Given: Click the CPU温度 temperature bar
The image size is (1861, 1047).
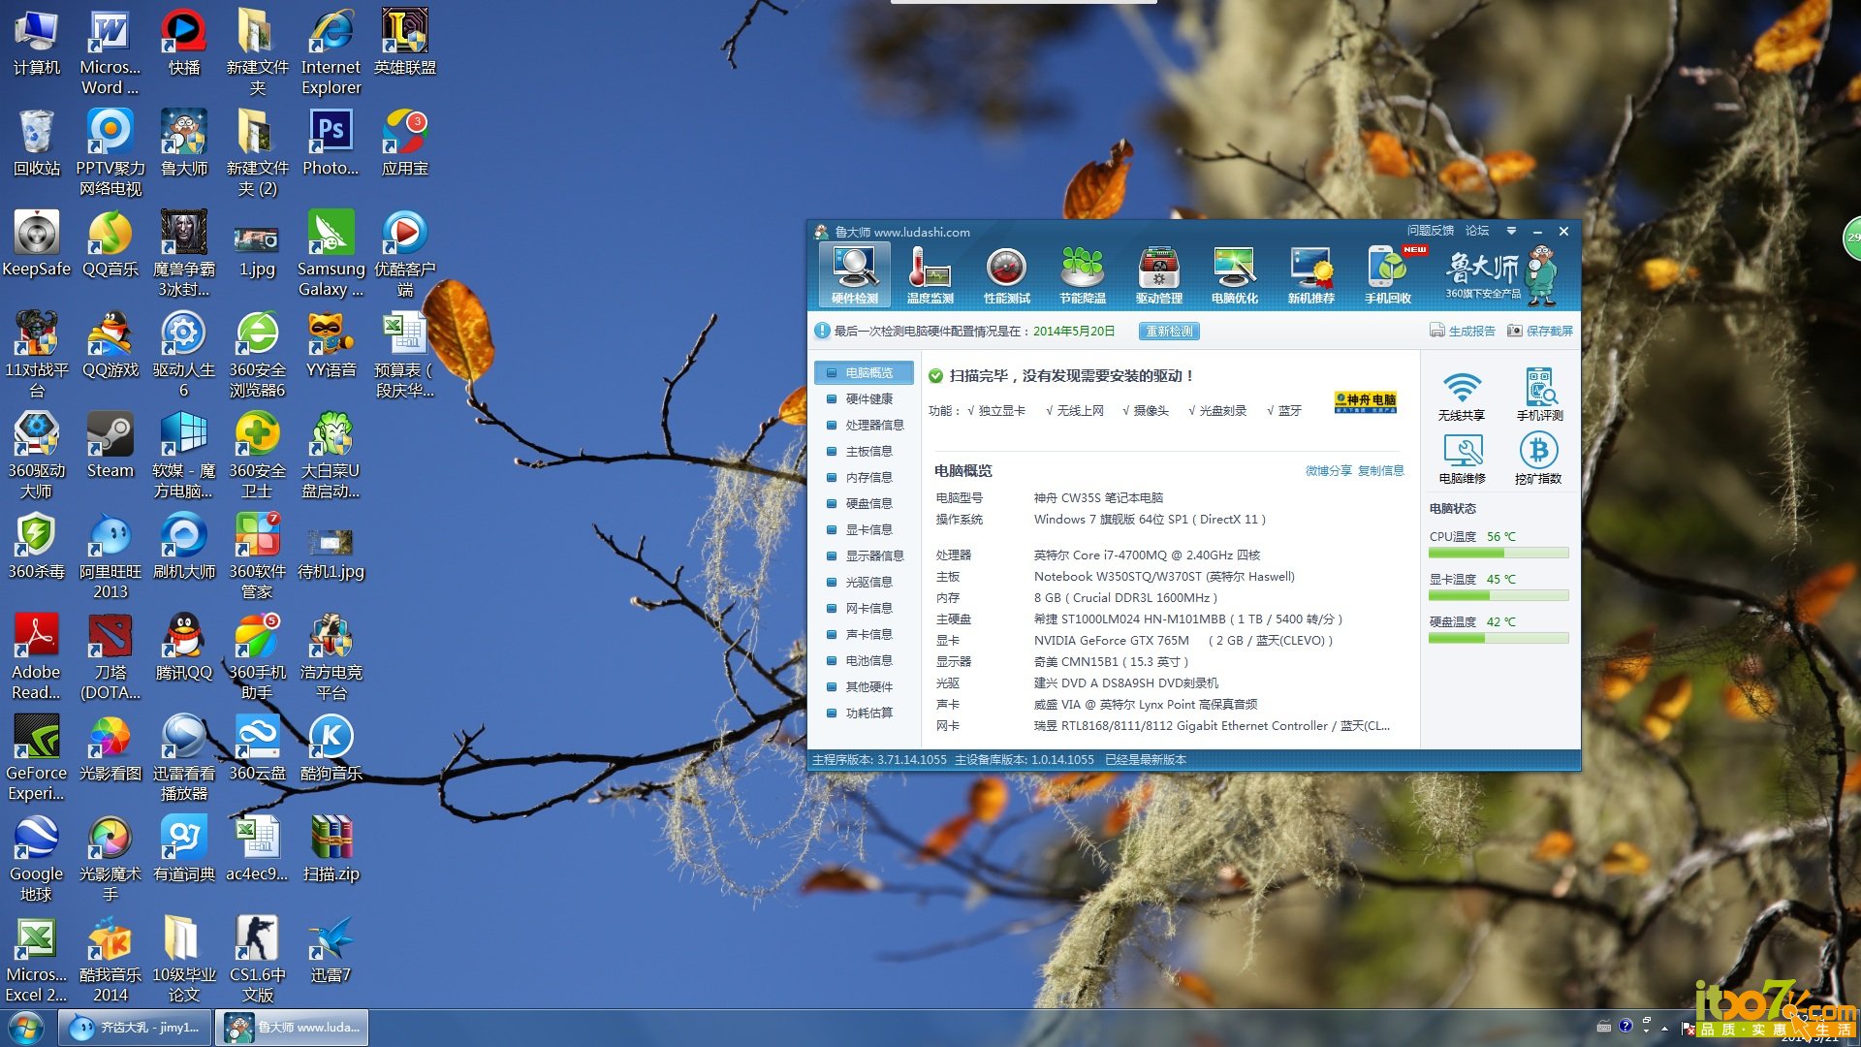Looking at the screenshot, I should click(x=1498, y=554).
